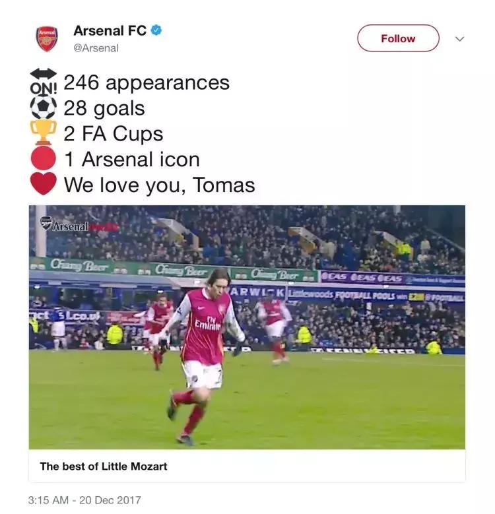The image size is (495, 514).
Task: Click the Arsenal Media watermark in video
Action: coord(78,225)
